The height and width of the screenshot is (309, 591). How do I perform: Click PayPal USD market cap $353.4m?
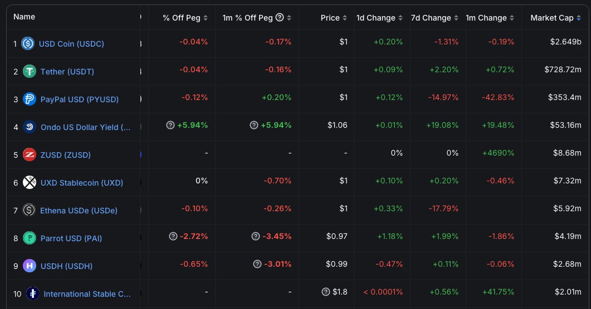pos(565,97)
